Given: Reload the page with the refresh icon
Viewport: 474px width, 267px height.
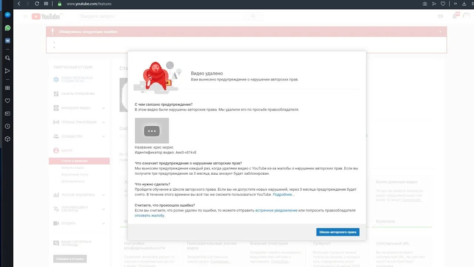Looking at the screenshot, I should pyautogui.click(x=37, y=4).
